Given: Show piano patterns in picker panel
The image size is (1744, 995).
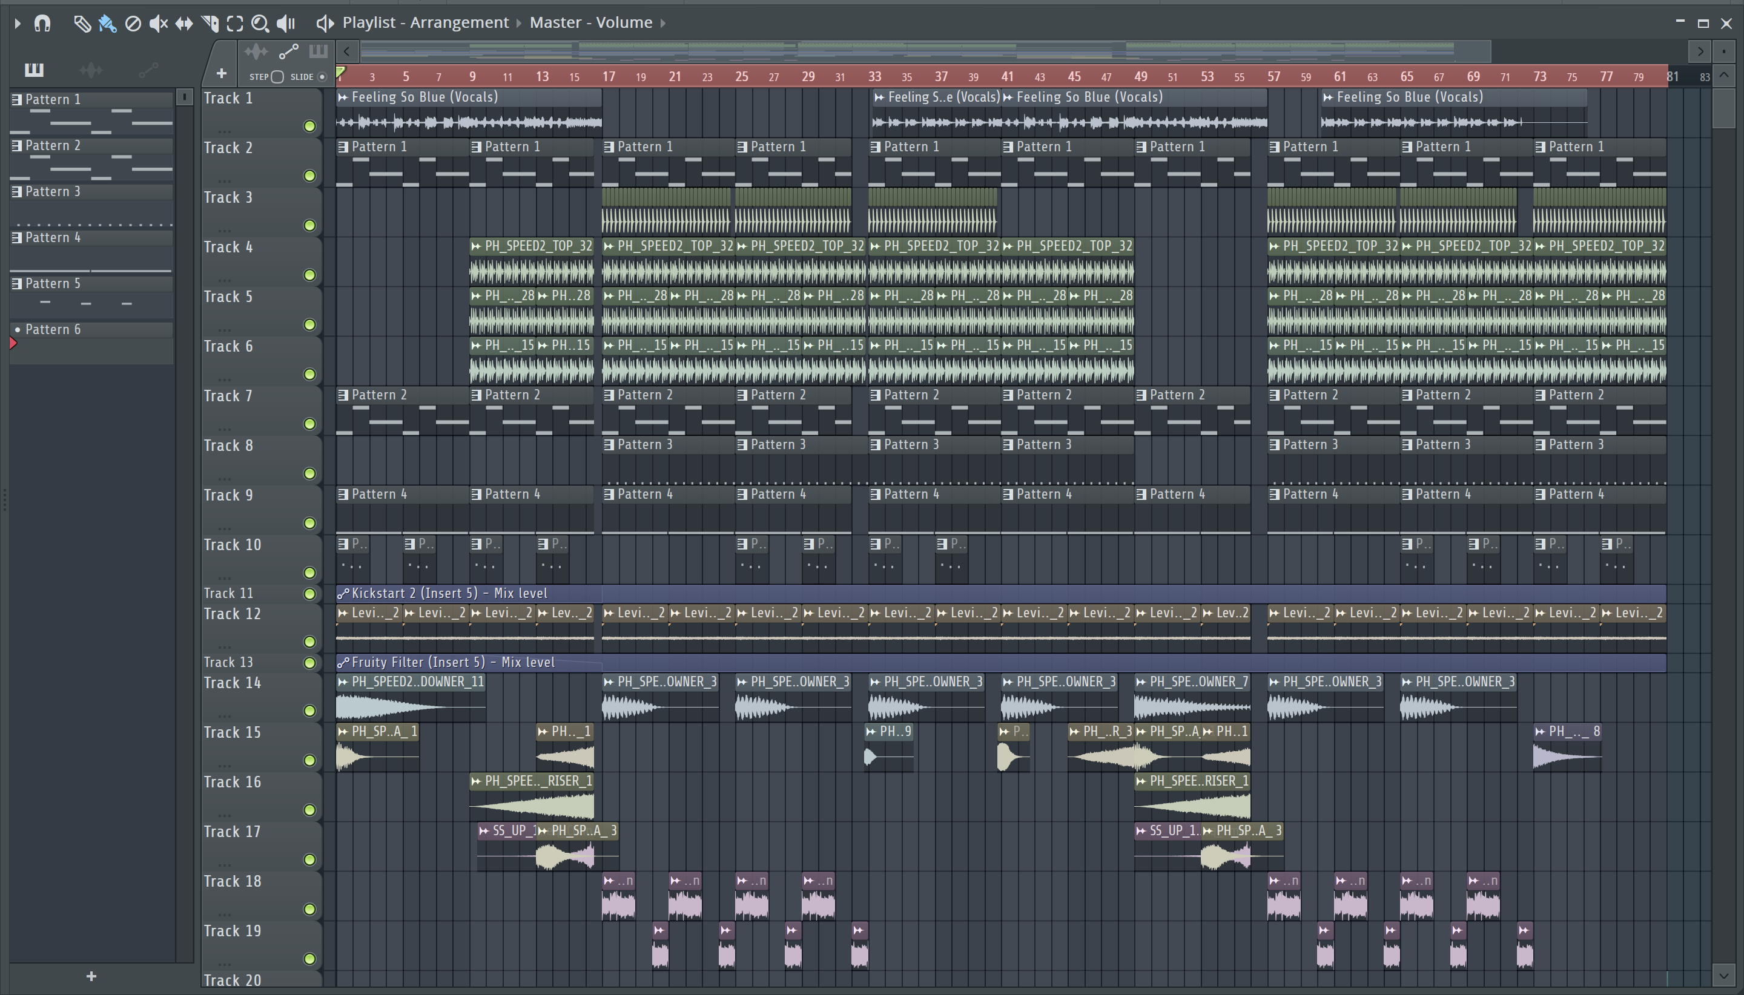Looking at the screenshot, I should (x=33, y=70).
